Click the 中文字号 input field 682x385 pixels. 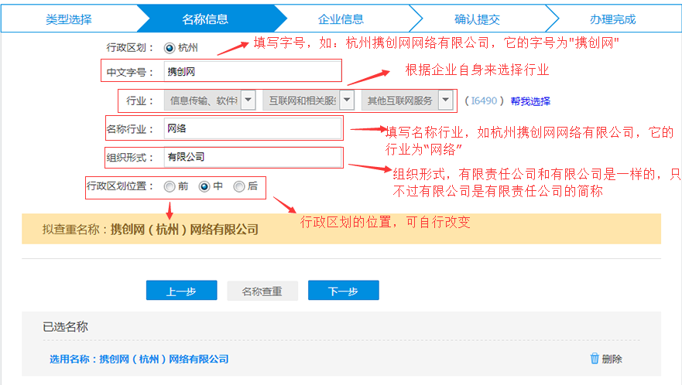tap(252, 72)
